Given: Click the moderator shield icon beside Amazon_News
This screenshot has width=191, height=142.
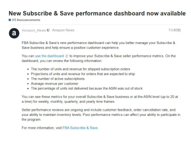Looking at the screenshot, I should tap(48, 30).
